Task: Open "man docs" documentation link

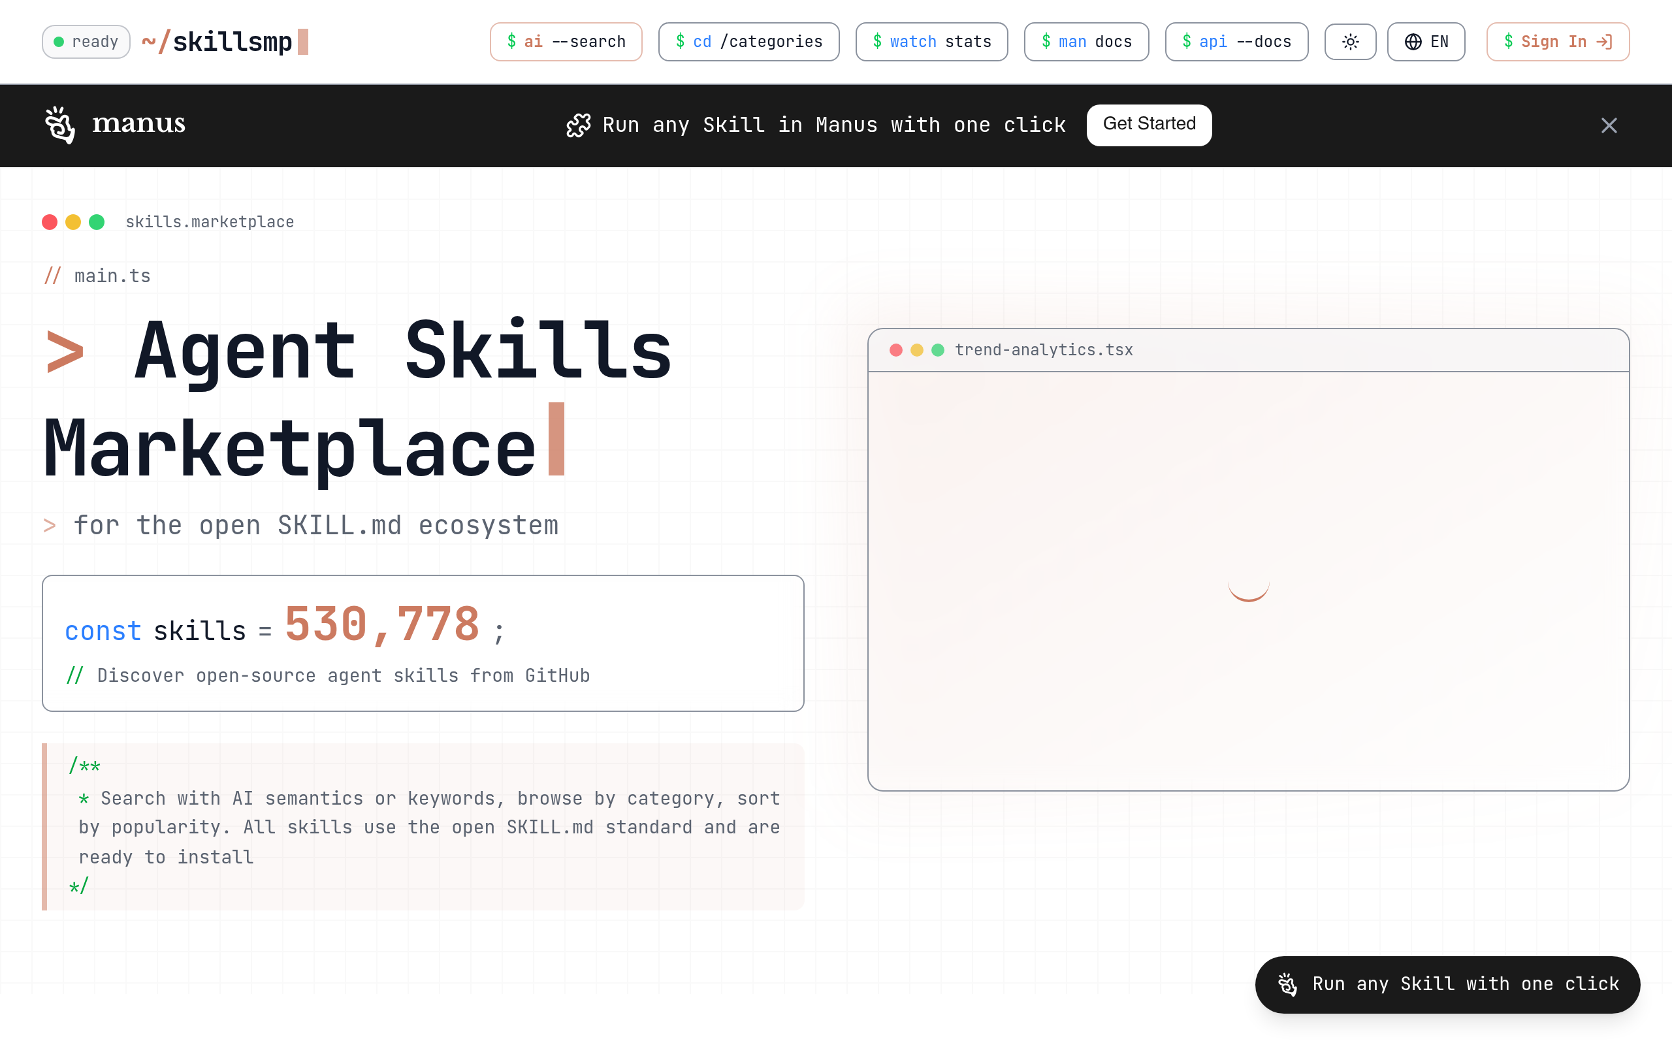Action: pyautogui.click(x=1086, y=41)
